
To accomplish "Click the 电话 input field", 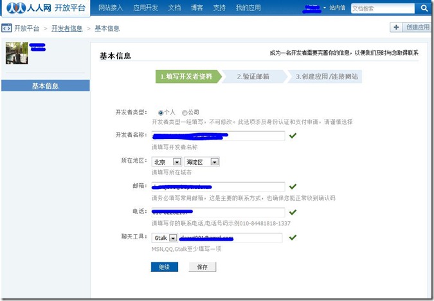I will tap(219, 212).
